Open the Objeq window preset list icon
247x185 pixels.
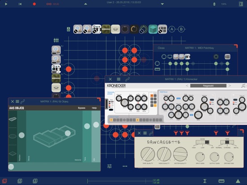tap(17, 101)
